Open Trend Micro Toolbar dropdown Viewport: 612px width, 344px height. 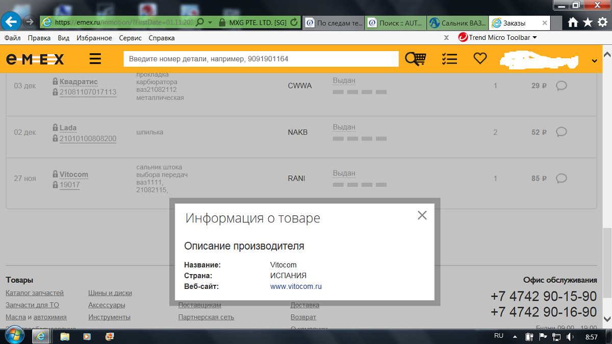(534, 37)
